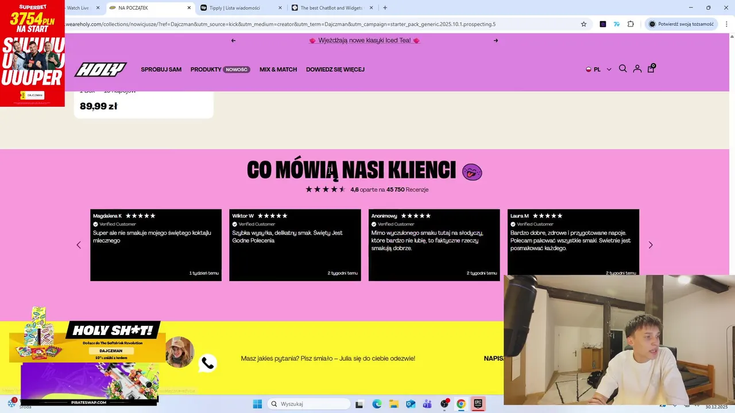Click Julia's avatar photo
This screenshot has width=735, height=413.
pyautogui.click(x=179, y=352)
